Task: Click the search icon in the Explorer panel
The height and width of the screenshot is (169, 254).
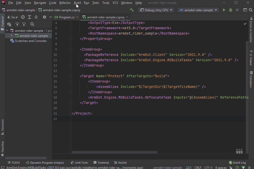Action: (x=32, y=24)
